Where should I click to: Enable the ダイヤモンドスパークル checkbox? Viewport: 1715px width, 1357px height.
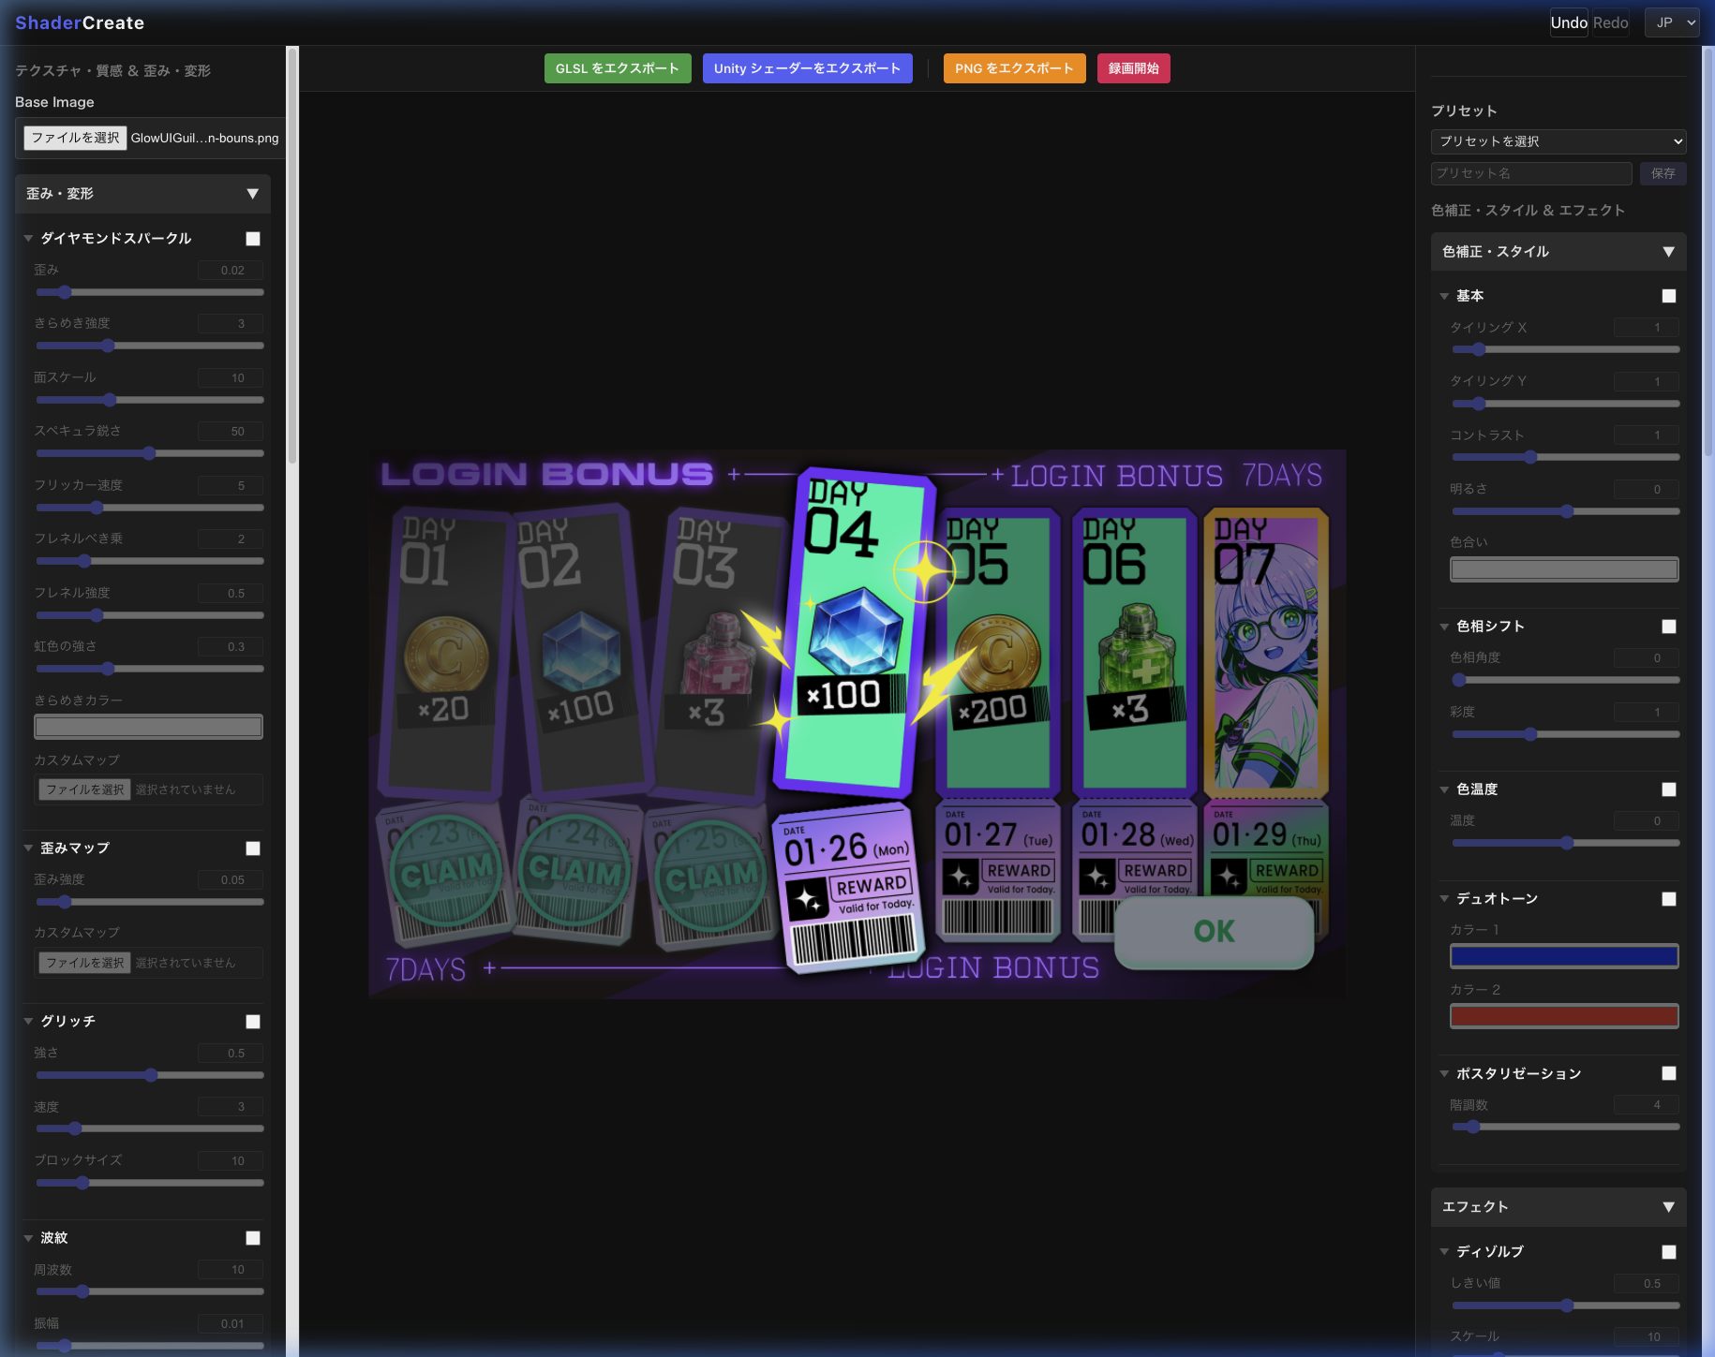253,239
